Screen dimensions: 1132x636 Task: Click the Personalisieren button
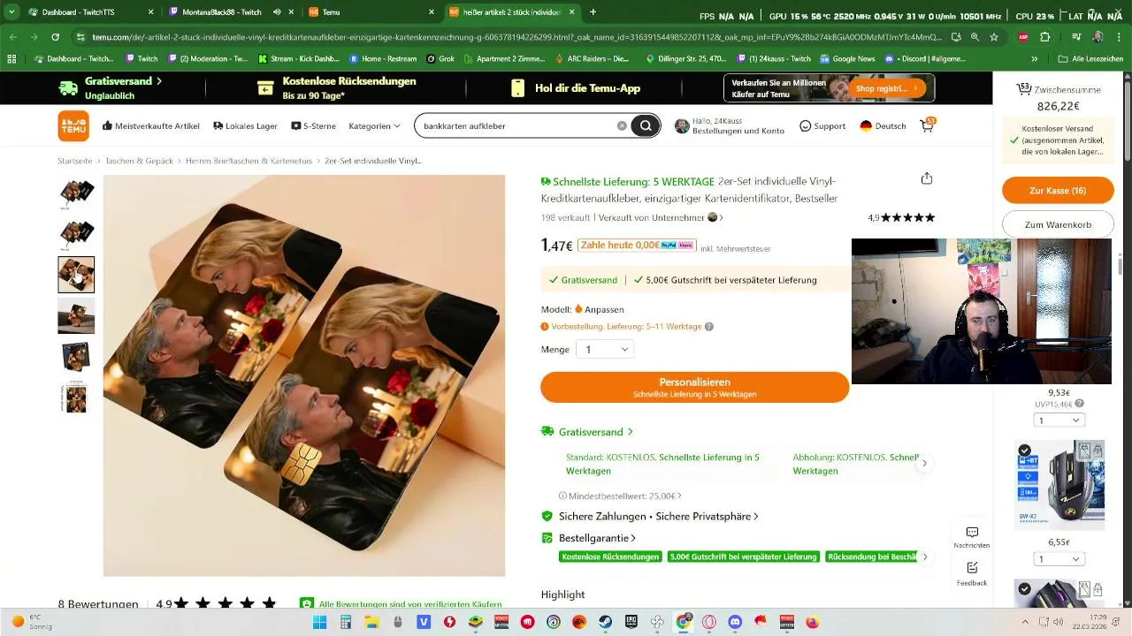point(694,387)
